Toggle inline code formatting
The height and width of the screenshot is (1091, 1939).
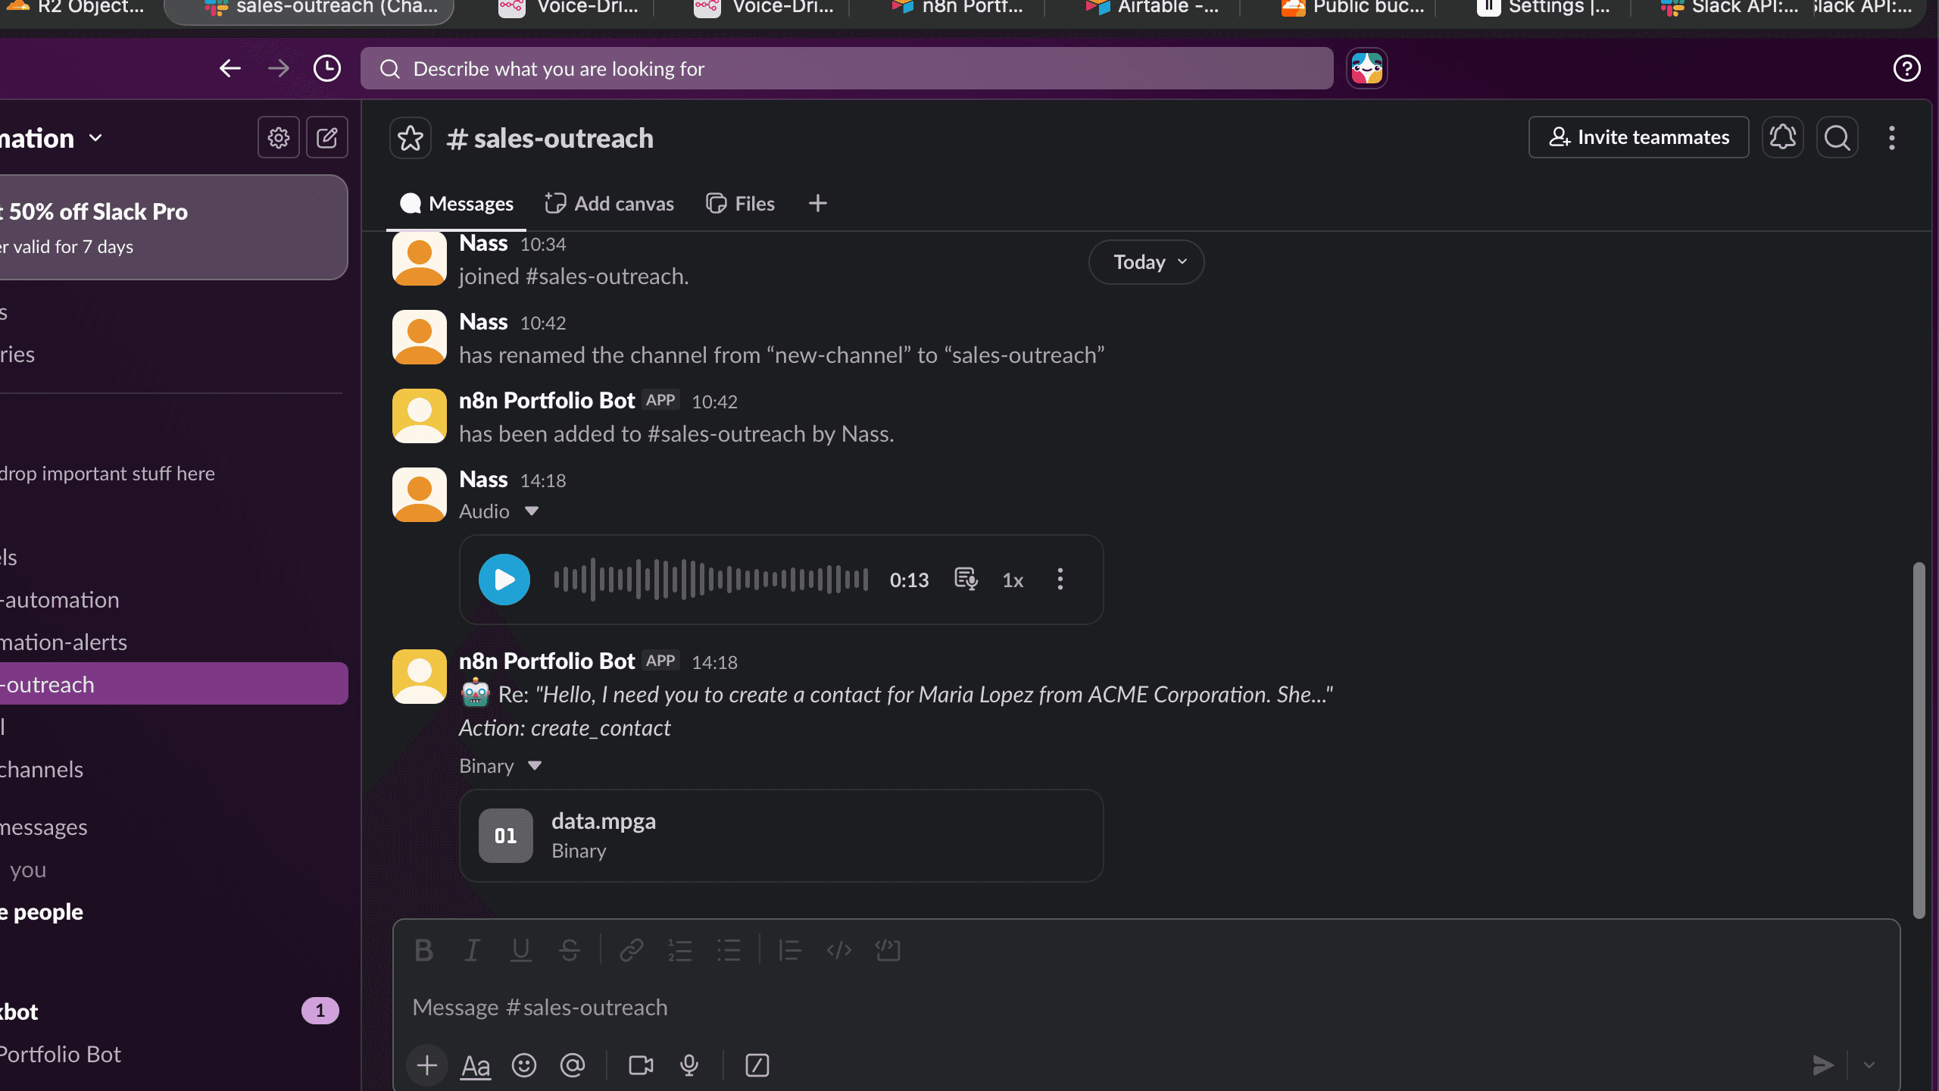[x=839, y=950]
